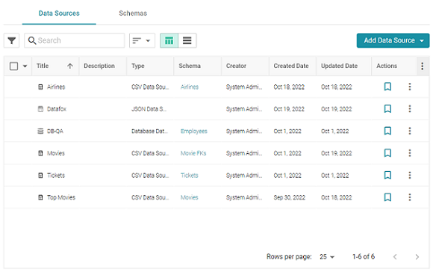The image size is (433, 272).
Task: Bookmark the Datafox data source
Action: click(x=387, y=108)
